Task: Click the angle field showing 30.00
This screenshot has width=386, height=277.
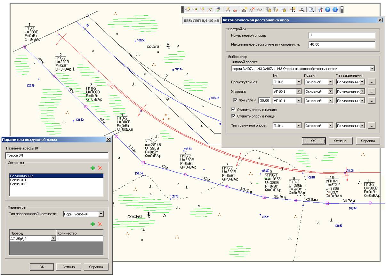Action: 264,100
